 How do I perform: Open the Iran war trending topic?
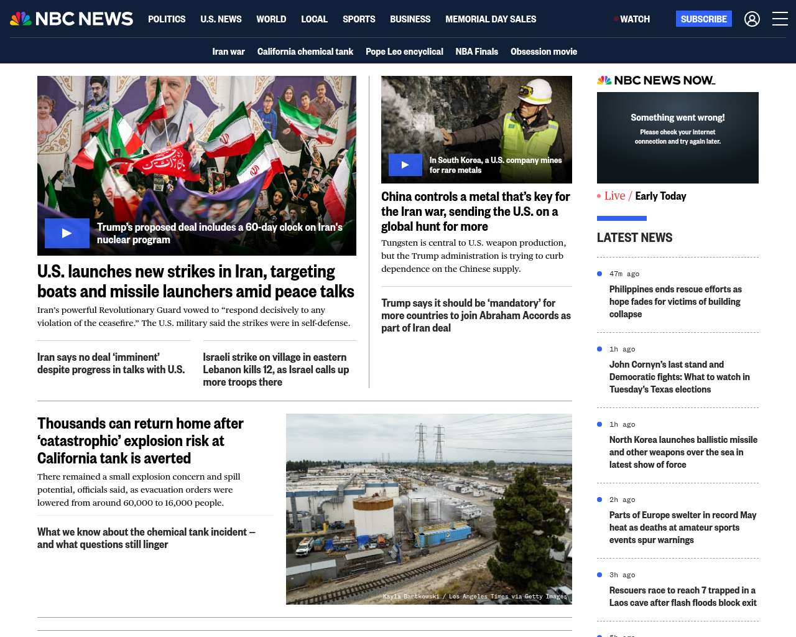228,52
